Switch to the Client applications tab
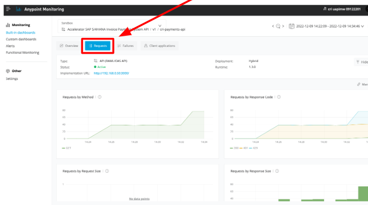This screenshot has width=368, height=205. click(x=160, y=45)
